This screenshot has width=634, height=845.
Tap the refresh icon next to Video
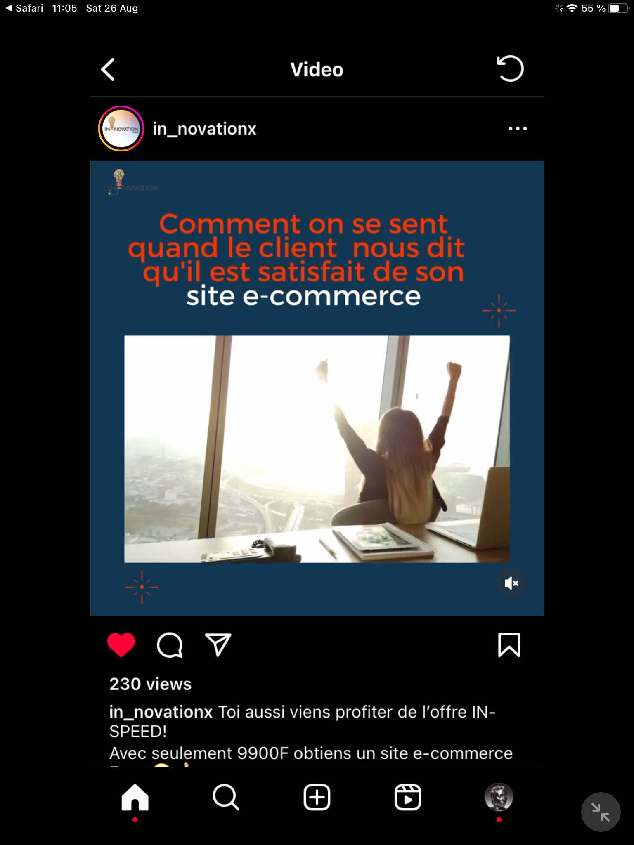pyautogui.click(x=510, y=68)
